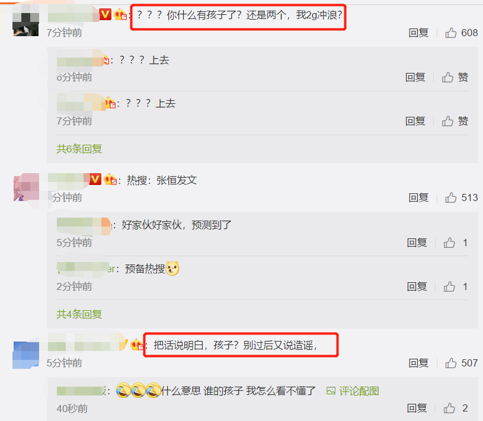Open the blue avatar of third commenter
483x421 pixels.
26,355
